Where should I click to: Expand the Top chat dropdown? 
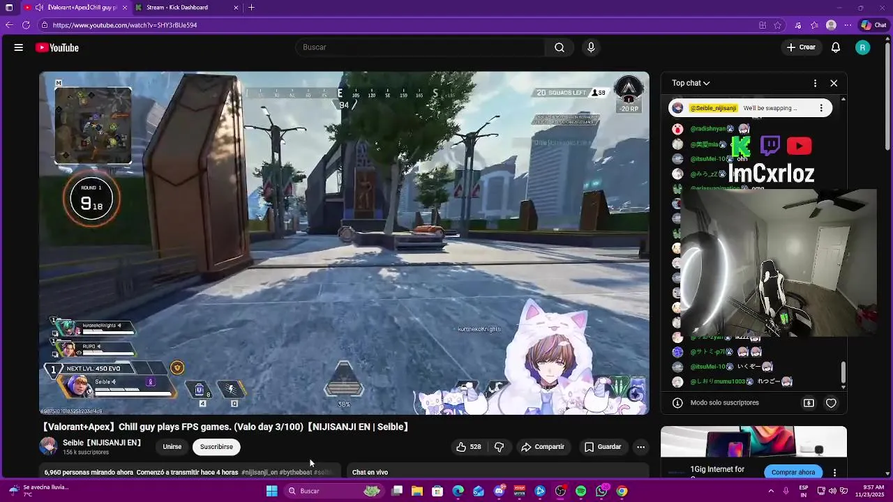tap(691, 83)
